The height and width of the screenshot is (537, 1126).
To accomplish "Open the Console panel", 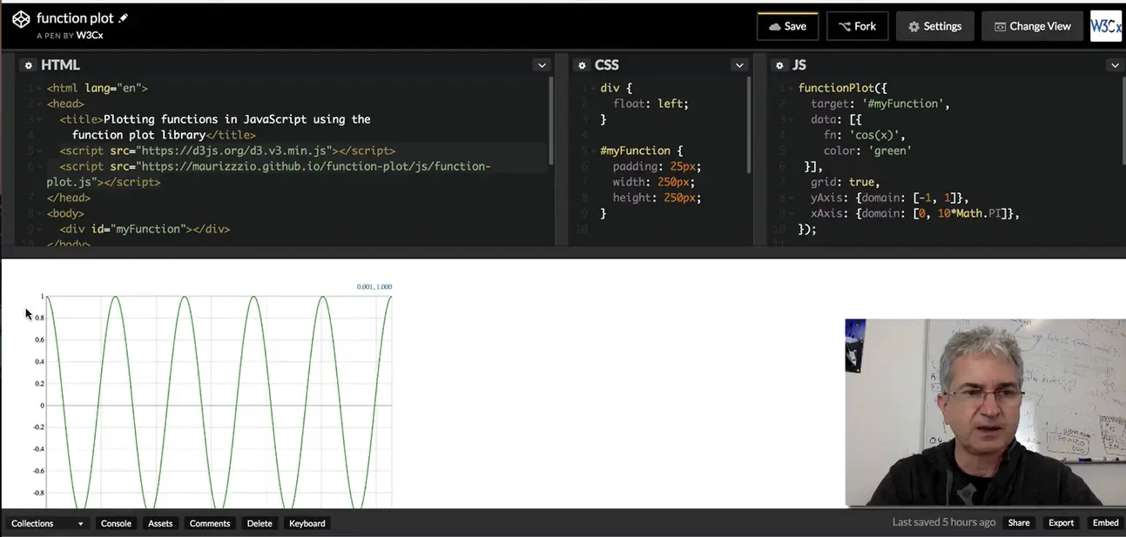I will pos(116,523).
